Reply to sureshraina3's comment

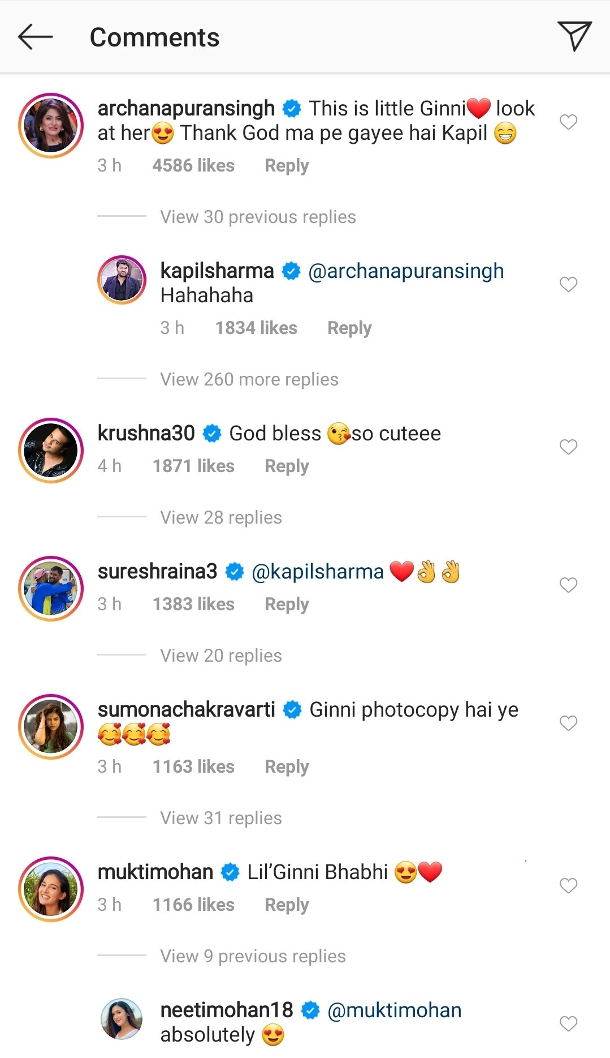[x=287, y=605]
